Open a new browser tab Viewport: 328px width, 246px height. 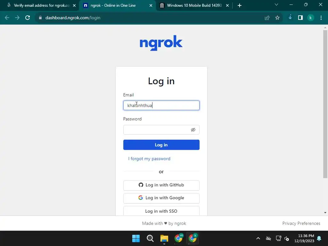pyautogui.click(x=240, y=5)
